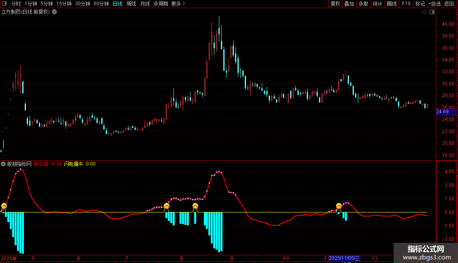Open the 画线 drawing tools

click(x=392, y=4)
